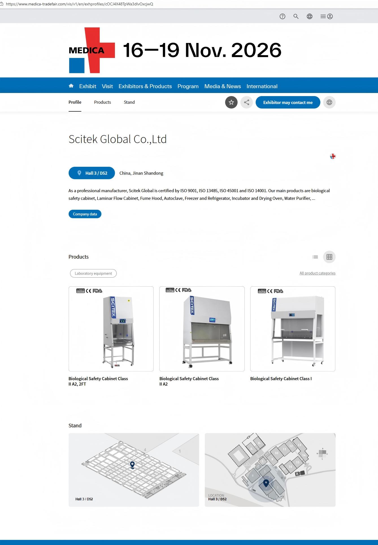Click the home icon in navigation bar
Image resolution: width=378 pixels, height=545 pixels.
(71, 86)
